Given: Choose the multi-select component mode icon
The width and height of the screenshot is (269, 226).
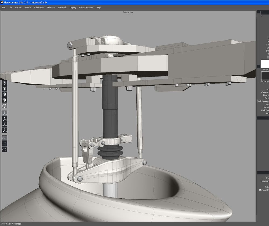Looking at the screenshot, I should tap(4, 100).
